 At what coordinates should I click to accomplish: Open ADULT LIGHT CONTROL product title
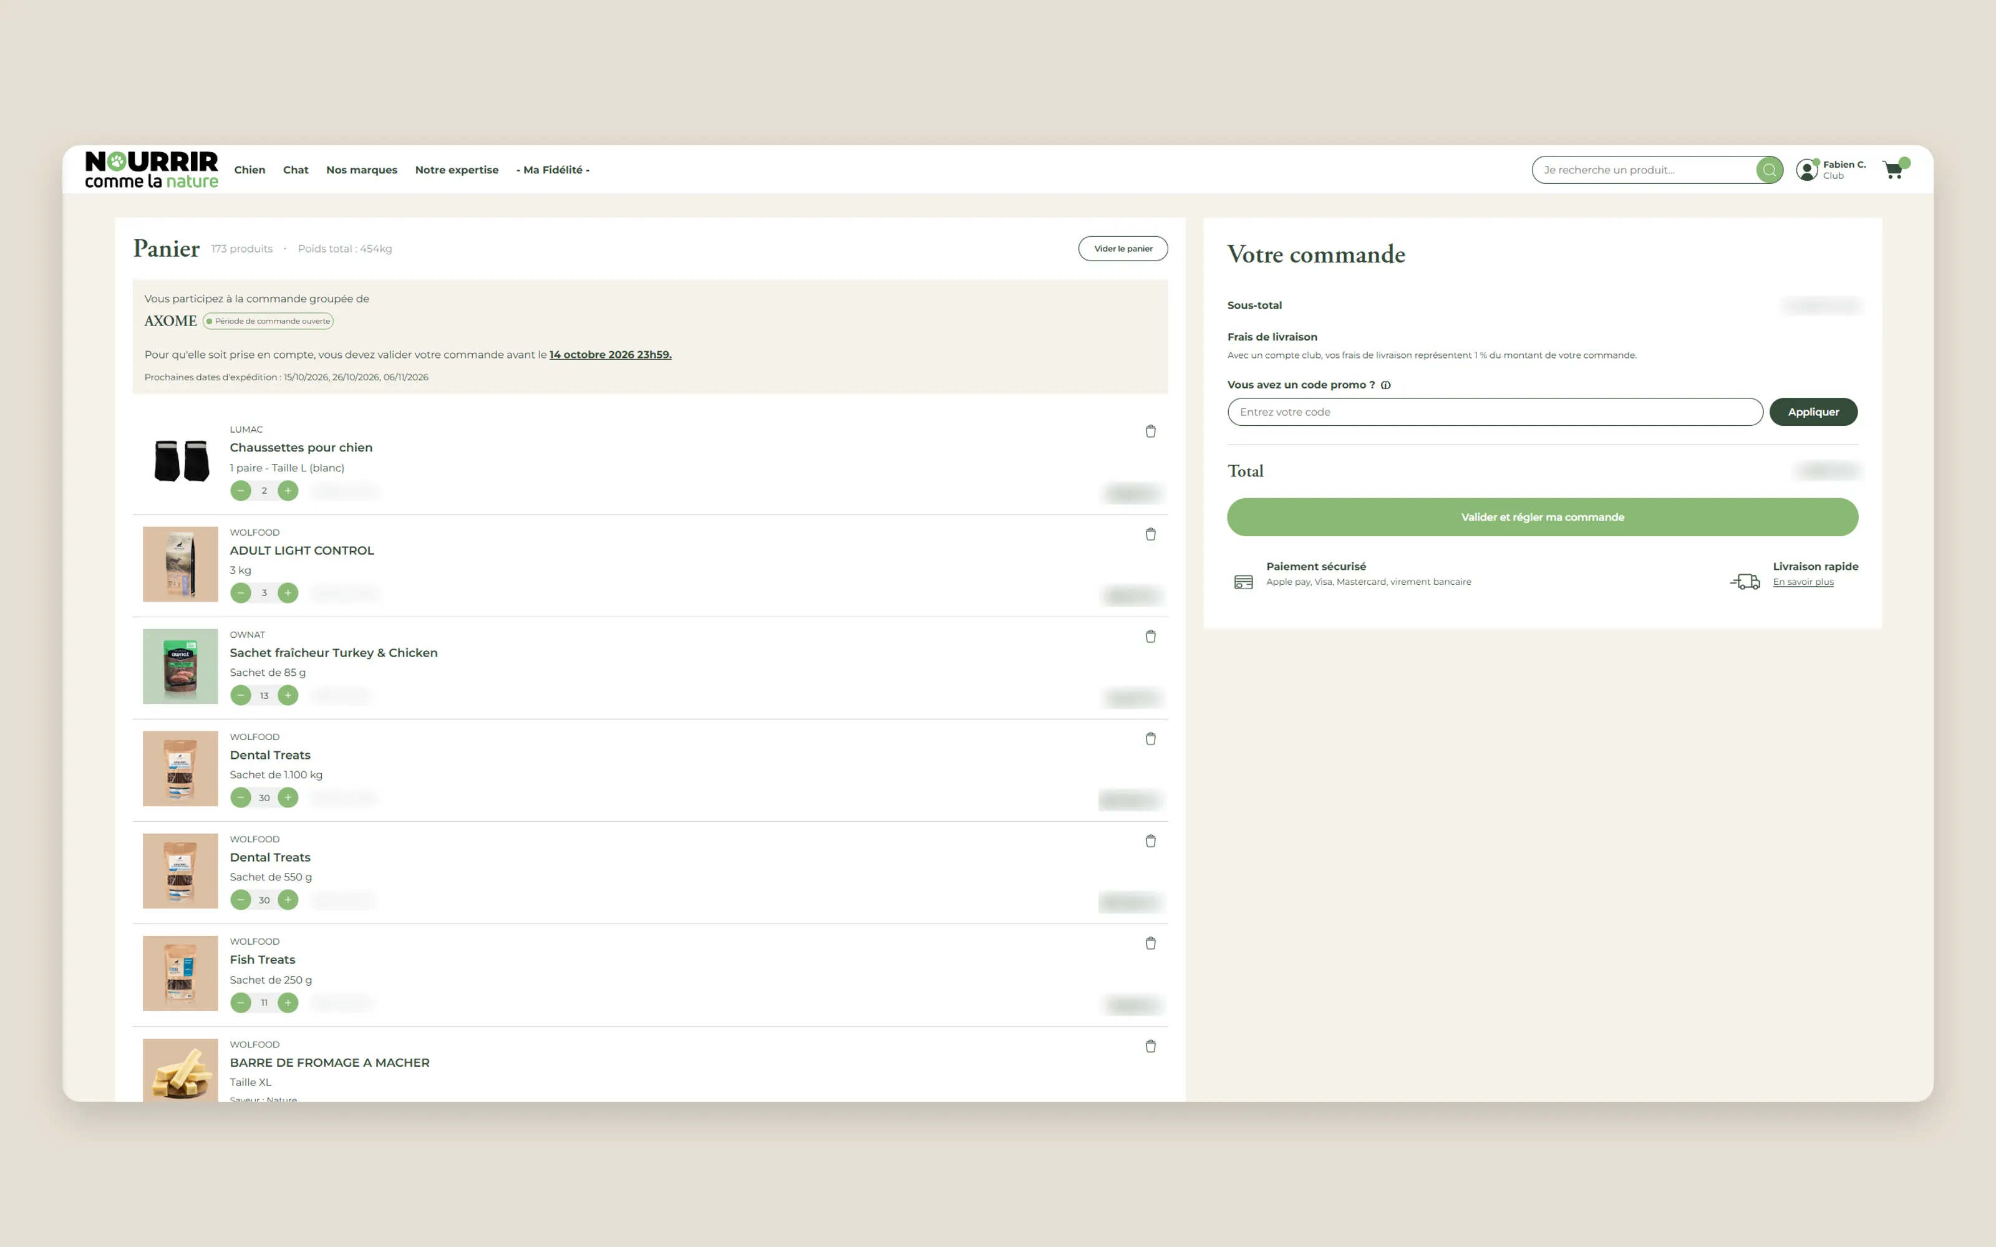pos(302,550)
